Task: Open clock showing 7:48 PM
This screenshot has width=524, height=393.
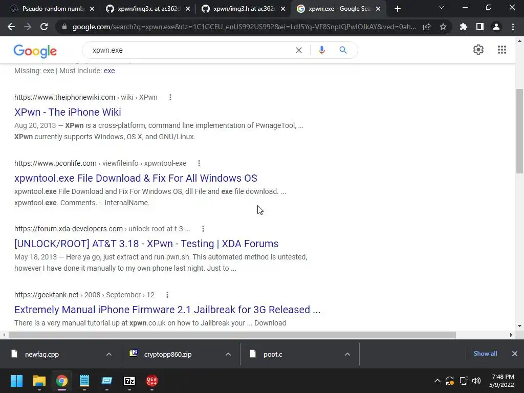Action: pos(501,381)
